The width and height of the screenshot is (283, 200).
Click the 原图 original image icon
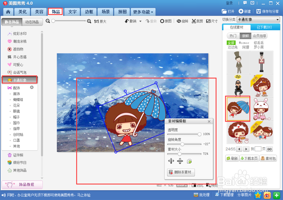click(162, 21)
